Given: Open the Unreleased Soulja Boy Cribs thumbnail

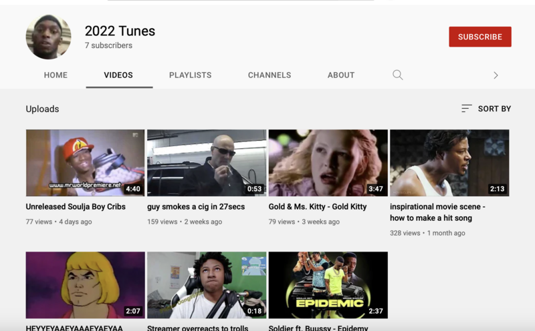Looking at the screenshot, I should (86, 163).
